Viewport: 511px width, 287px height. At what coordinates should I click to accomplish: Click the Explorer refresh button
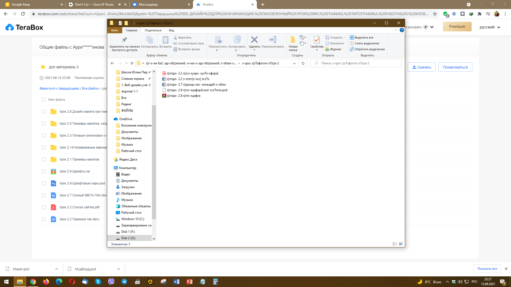pyautogui.click(x=303, y=63)
